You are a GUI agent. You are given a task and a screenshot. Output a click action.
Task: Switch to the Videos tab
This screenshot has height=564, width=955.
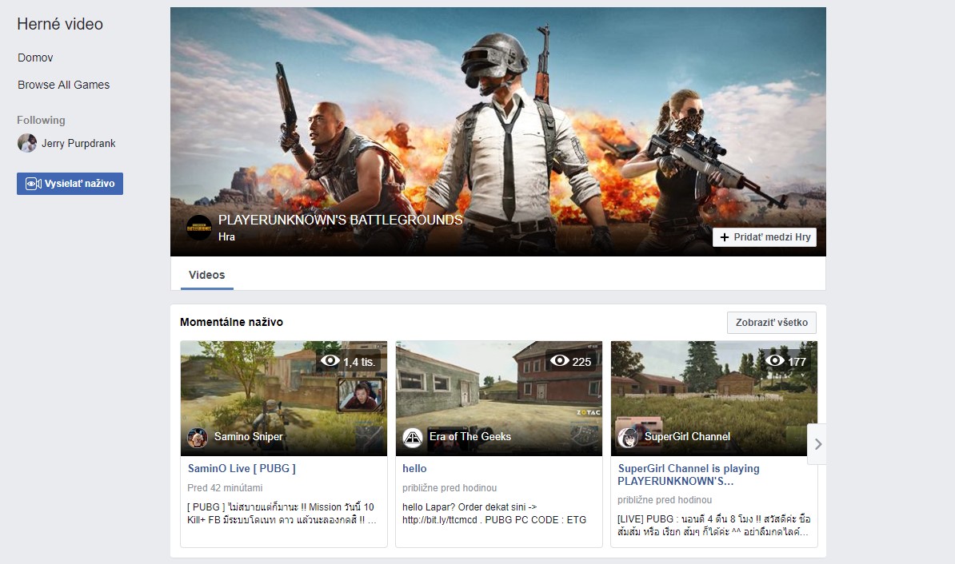pyautogui.click(x=207, y=275)
